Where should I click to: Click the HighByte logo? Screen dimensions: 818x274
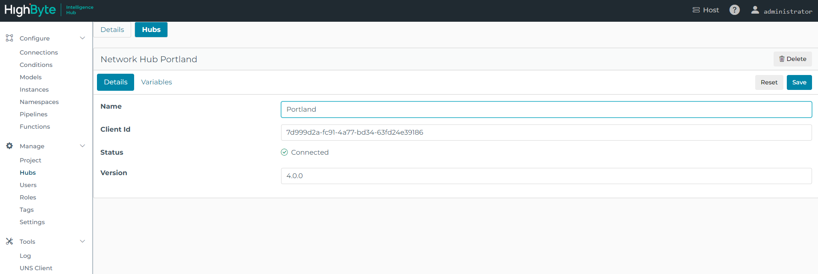[x=30, y=10]
